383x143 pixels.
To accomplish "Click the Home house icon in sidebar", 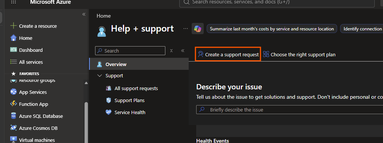I will click(13, 38).
